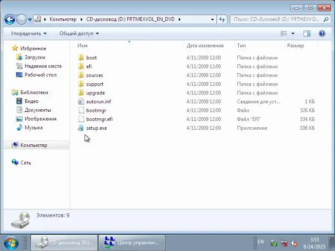Select Библиотеки in the navigation pane

tap(34, 92)
